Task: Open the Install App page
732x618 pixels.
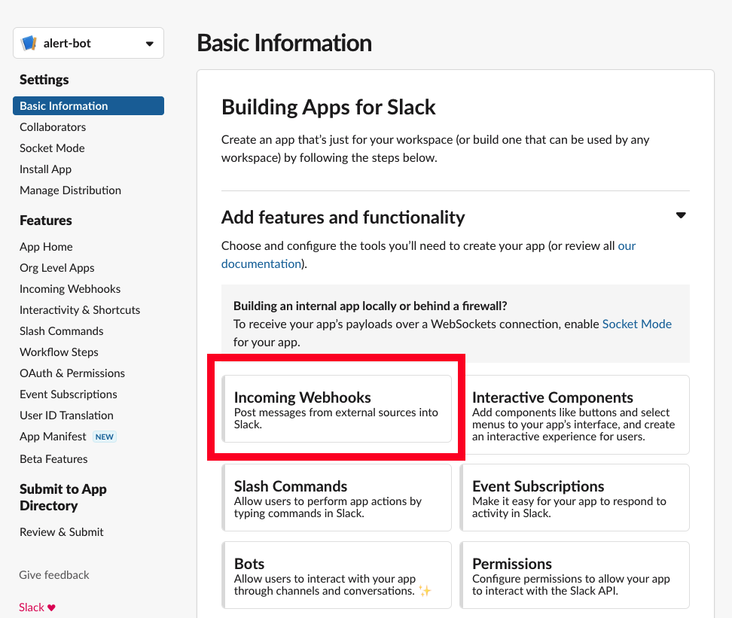Action: (45, 169)
